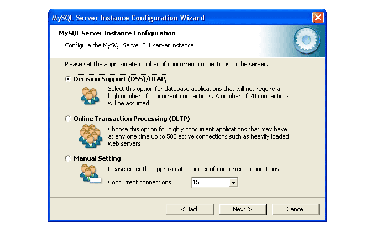Click the gear icon in the wizard header
The height and width of the screenshot is (229, 387).
(304, 40)
